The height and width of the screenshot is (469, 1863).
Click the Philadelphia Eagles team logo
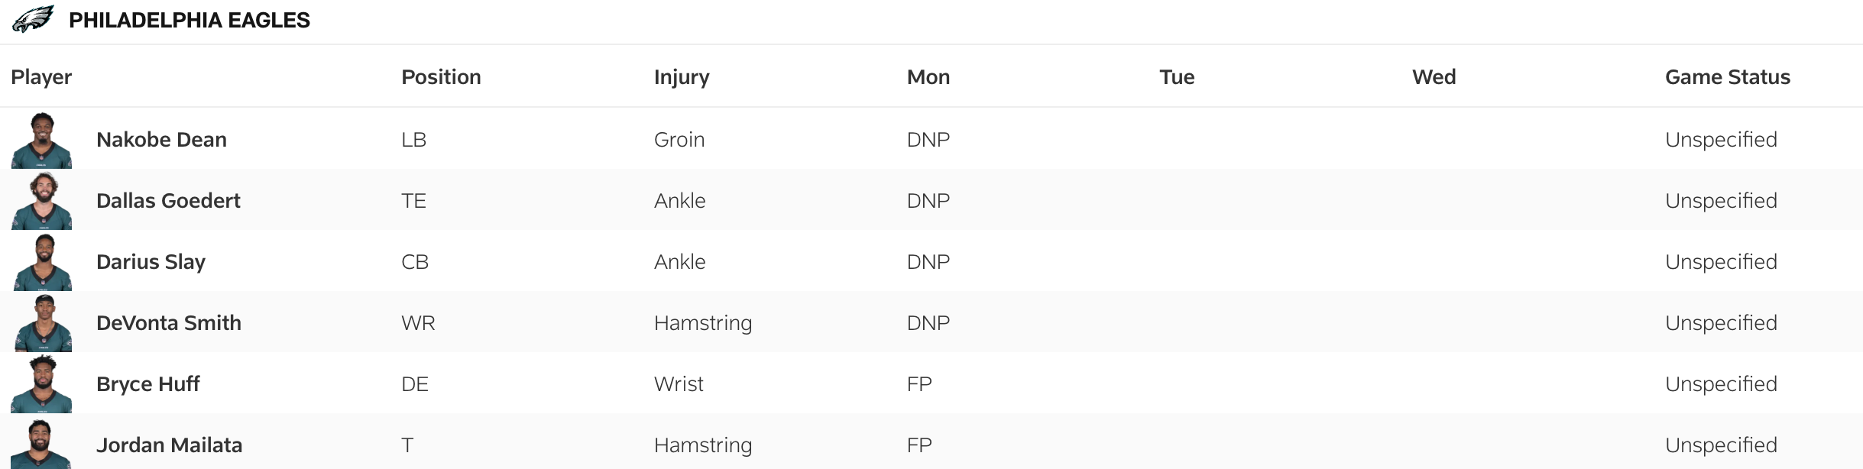[34, 19]
